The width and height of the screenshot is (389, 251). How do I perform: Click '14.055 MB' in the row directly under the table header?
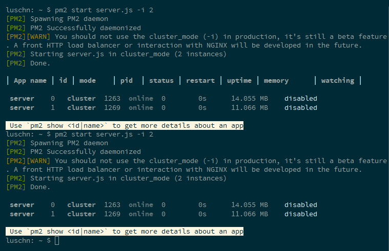click(250, 99)
